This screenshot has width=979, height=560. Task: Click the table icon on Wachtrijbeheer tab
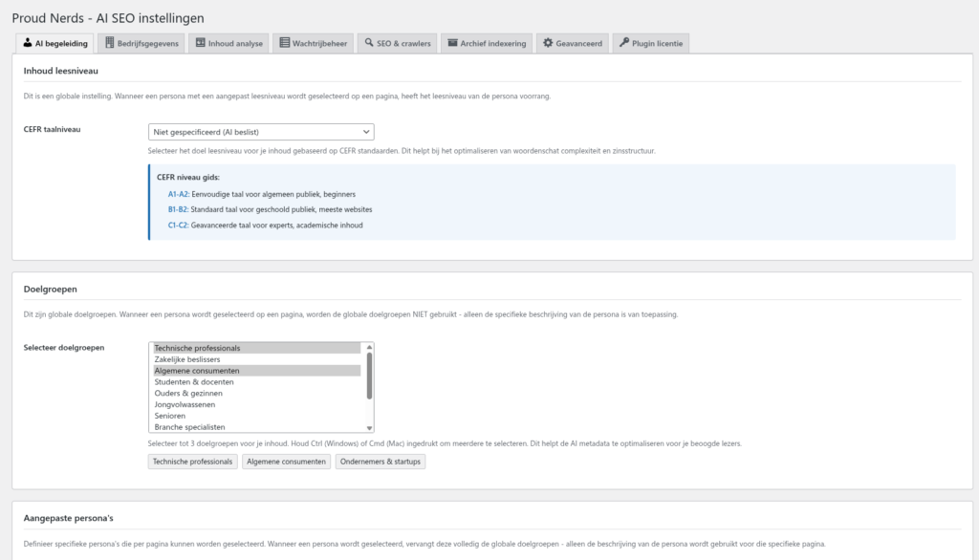point(283,43)
